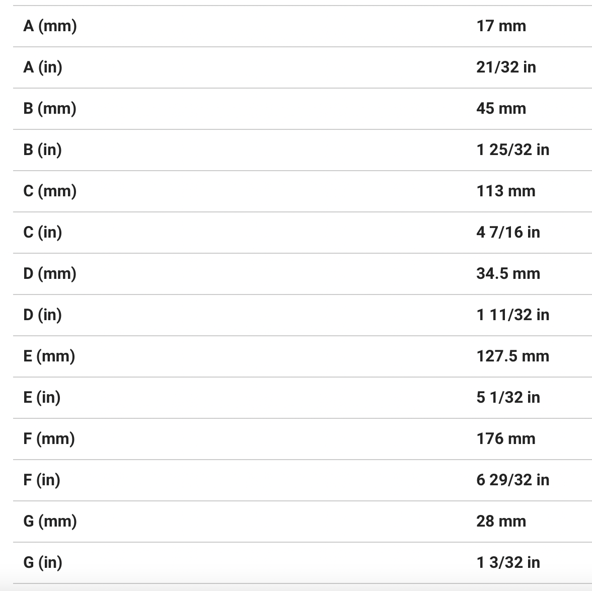
Task: Click the "6 29/32 in" value
Action: click(512, 480)
